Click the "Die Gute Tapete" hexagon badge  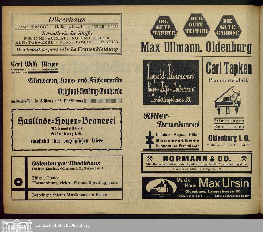pyautogui.click(x=164, y=27)
